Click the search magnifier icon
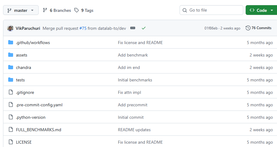Image resolution: width=277 pixels, height=147 pixels. 184,10
